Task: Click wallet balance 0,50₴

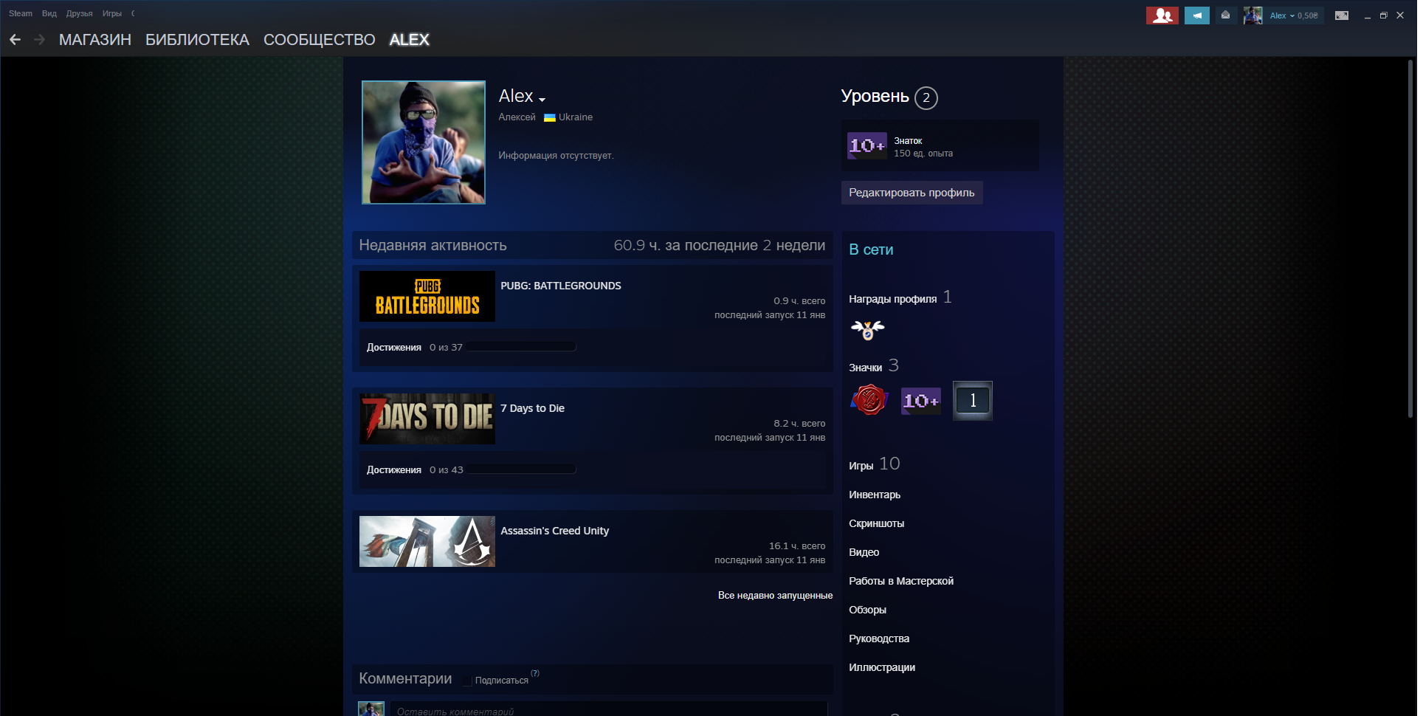Action: (x=1308, y=16)
